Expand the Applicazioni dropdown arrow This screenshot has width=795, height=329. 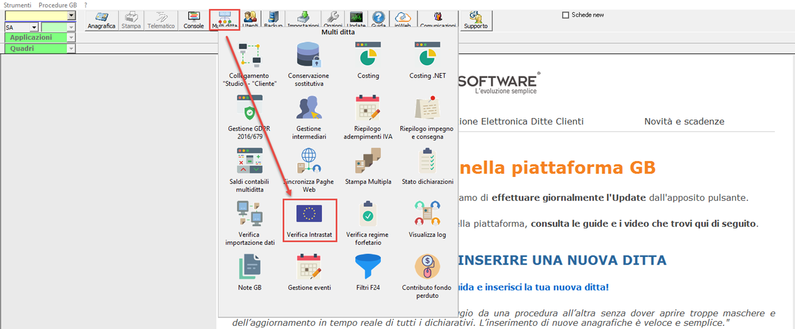[x=71, y=38]
